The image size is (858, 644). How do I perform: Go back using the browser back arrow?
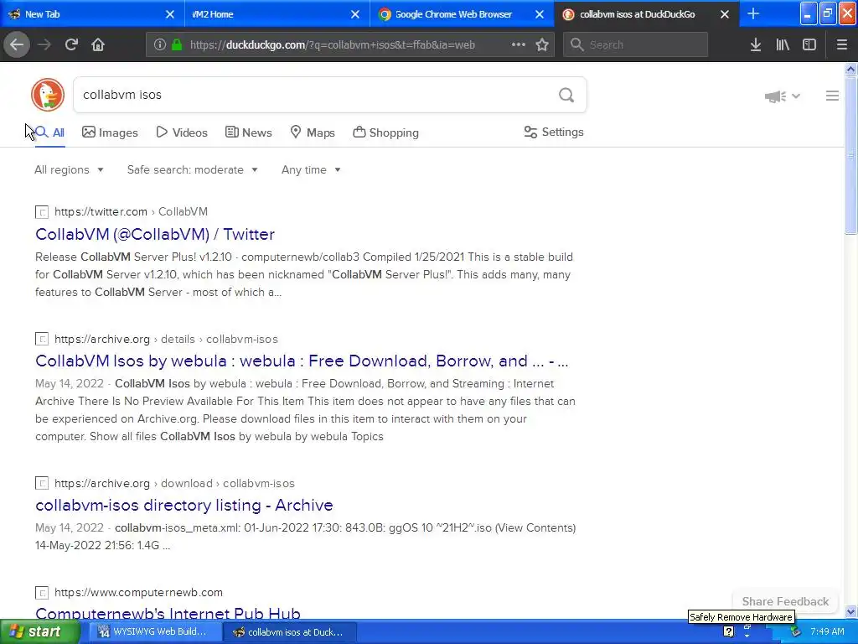pyautogui.click(x=17, y=44)
